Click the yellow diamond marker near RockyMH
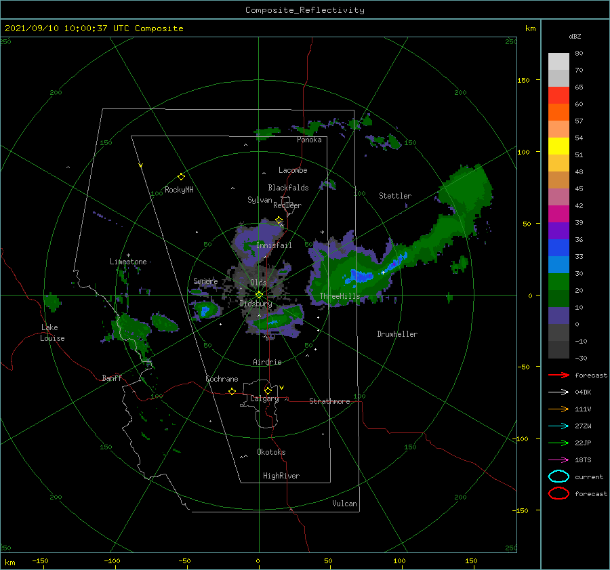The width and height of the screenshot is (610, 570). coord(181,177)
